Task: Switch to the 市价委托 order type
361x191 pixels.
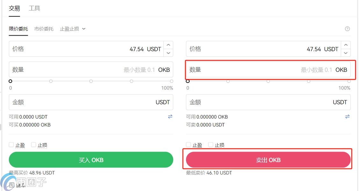Action: click(x=44, y=29)
